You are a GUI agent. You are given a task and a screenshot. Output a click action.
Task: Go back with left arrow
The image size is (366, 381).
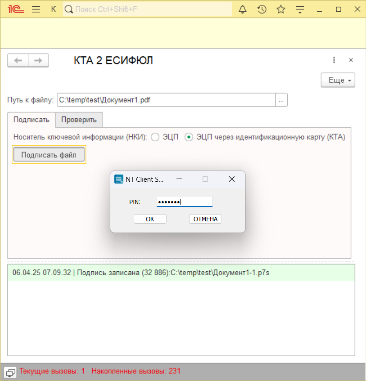18,60
